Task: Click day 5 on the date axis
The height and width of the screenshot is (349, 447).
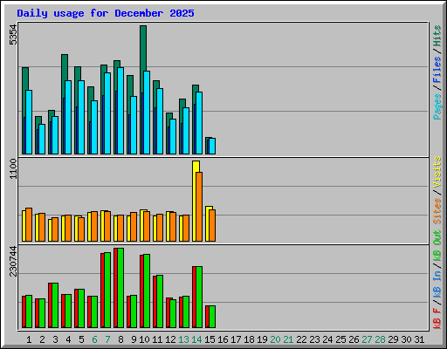Action: pos(81,339)
